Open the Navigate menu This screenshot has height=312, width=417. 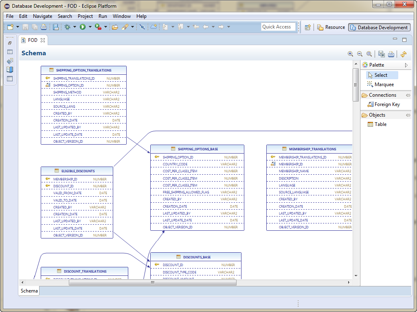[x=42, y=16]
